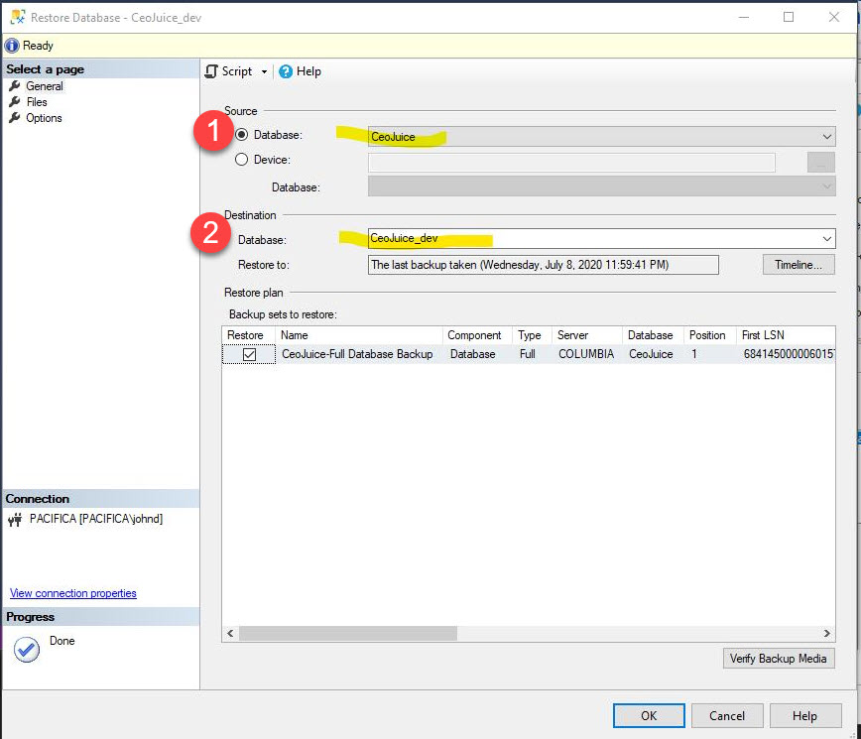The height and width of the screenshot is (739, 861).
Task: Open the Files page
Action: coord(37,102)
